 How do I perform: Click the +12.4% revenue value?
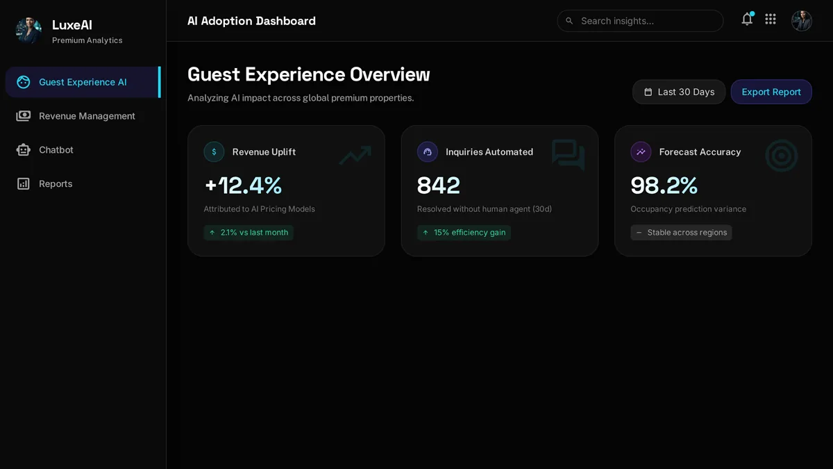click(x=243, y=186)
